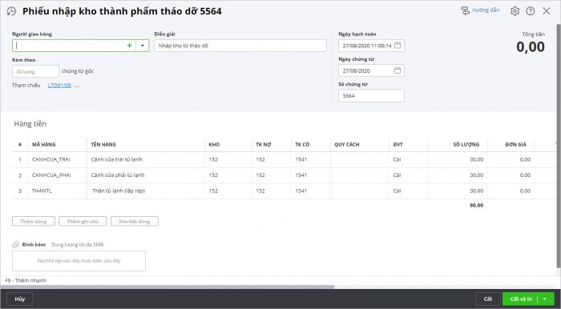Click the green plus to add deliverer
This screenshot has height=309, width=561.
[x=130, y=46]
